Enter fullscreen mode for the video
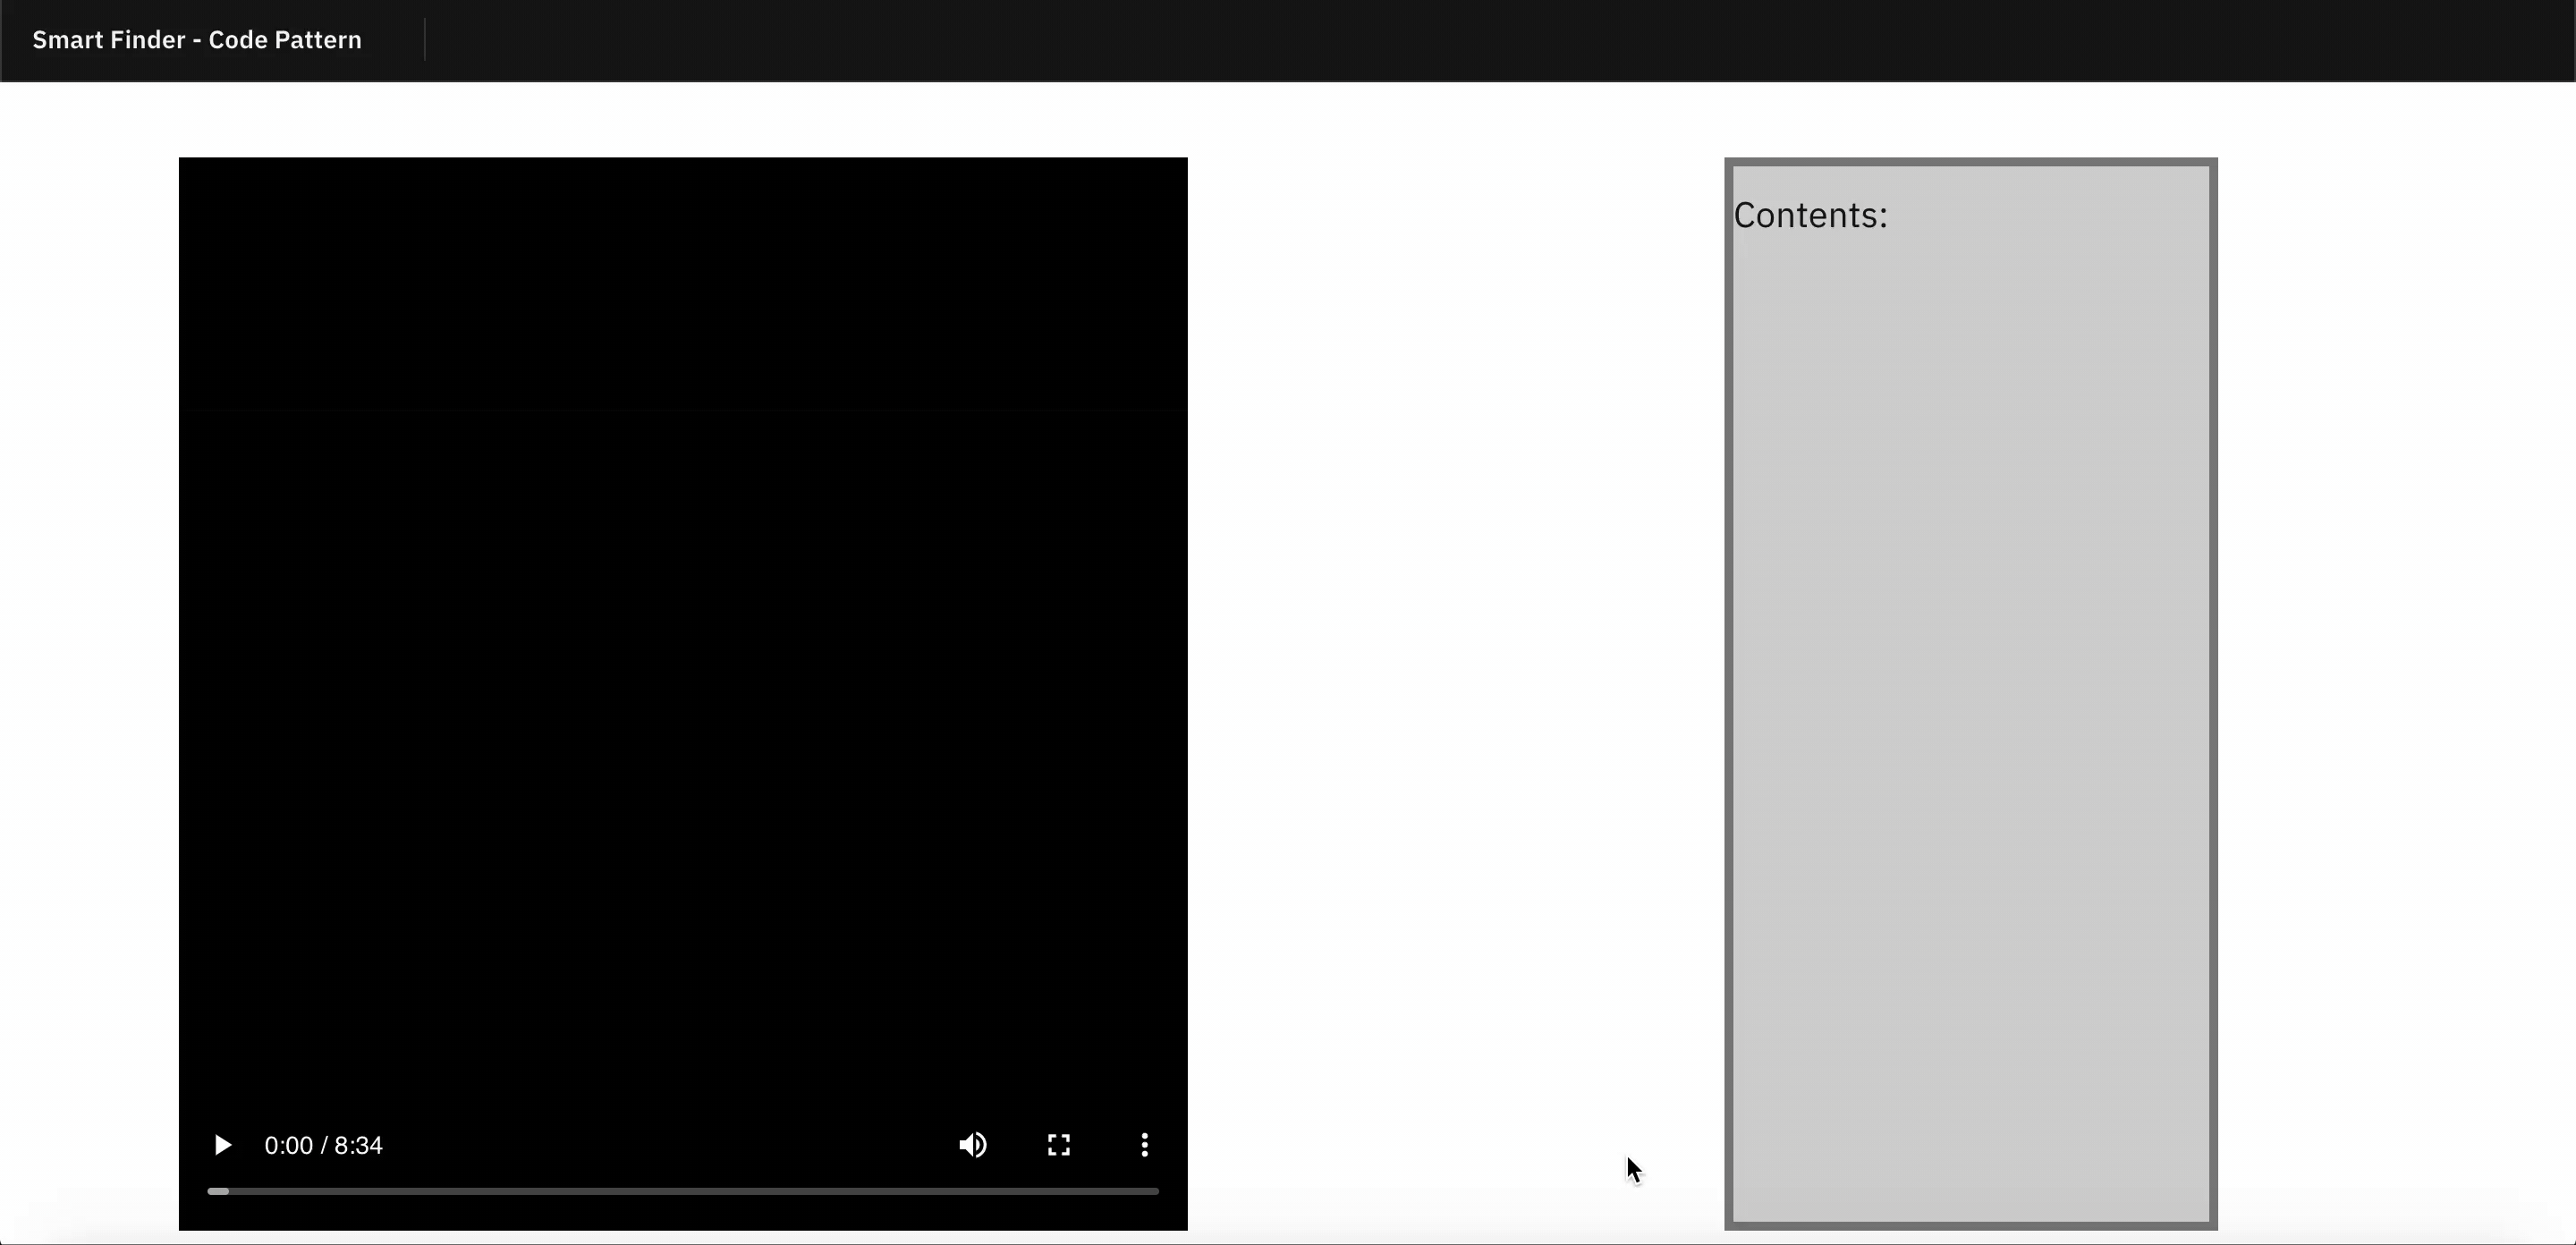Viewport: 2576px width, 1245px height. coord(1059,1145)
